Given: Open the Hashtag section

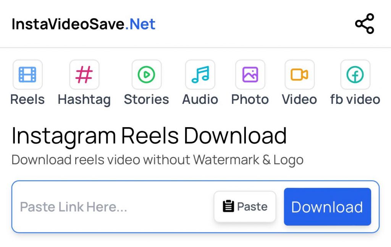Looking at the screenshot, I should click(x=84, y=100).
